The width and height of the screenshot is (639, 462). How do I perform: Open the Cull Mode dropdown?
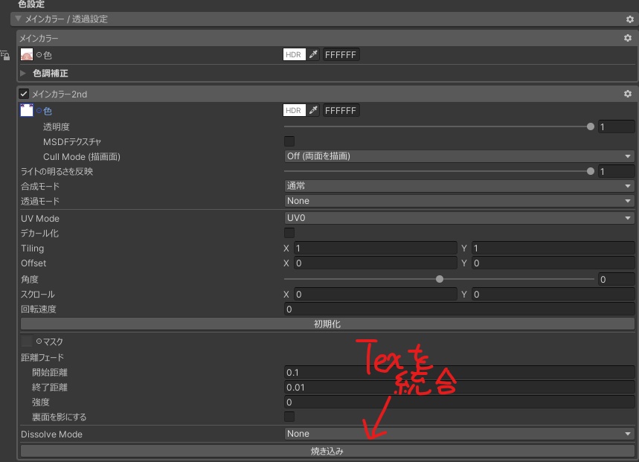(x=457, y=156)
